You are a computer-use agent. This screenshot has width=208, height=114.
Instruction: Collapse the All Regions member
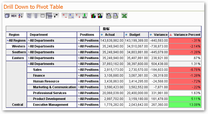pyautogui.click(x=8, y=41)
